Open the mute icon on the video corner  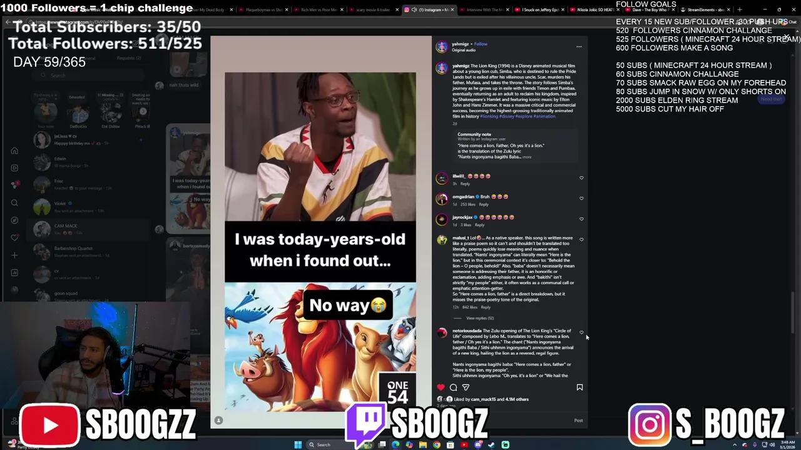click(218, 420)
